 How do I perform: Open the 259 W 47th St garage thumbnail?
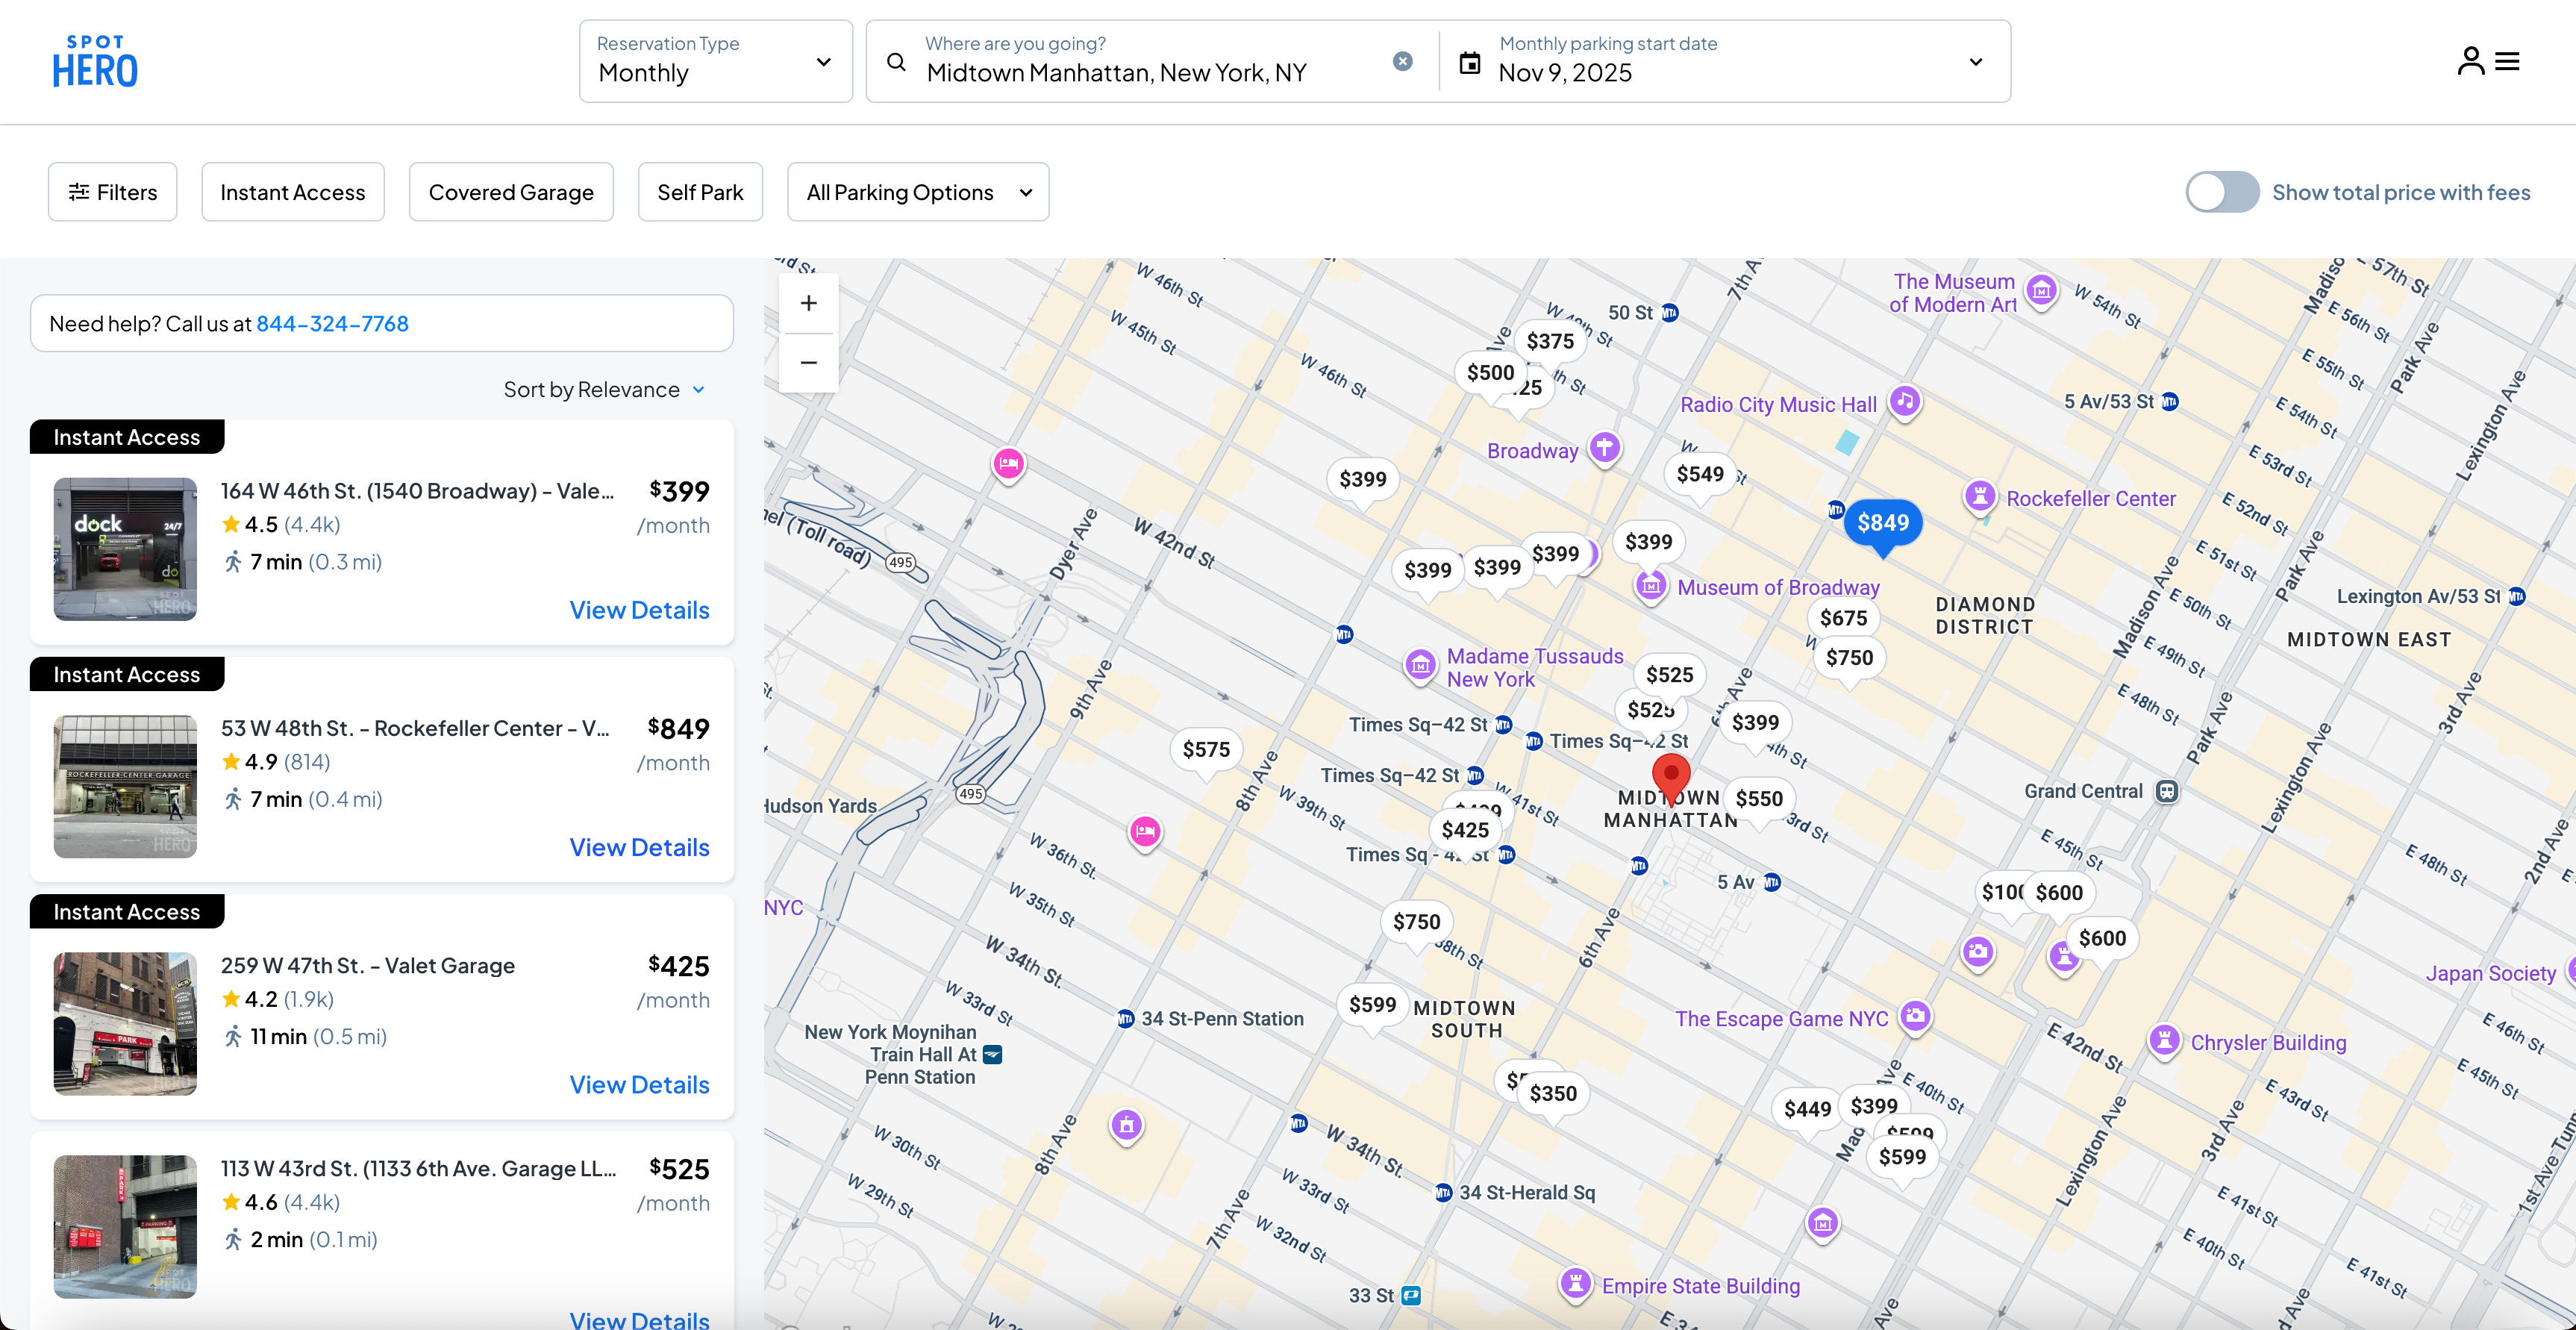pyautogui.click(x=125, y=1023)
